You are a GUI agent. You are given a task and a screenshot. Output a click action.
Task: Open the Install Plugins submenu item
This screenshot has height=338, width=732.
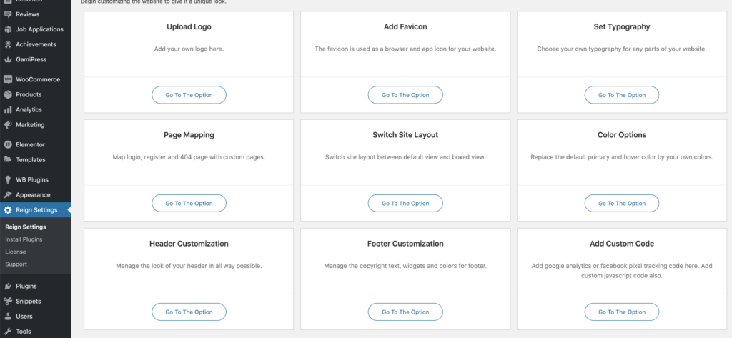(24, 239)
